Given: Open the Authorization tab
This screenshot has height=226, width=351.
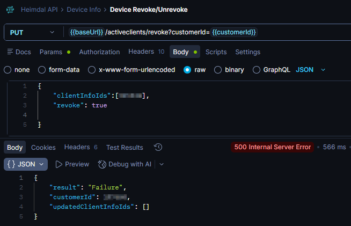Looking at the screenshot, I should tap(99, 52).
